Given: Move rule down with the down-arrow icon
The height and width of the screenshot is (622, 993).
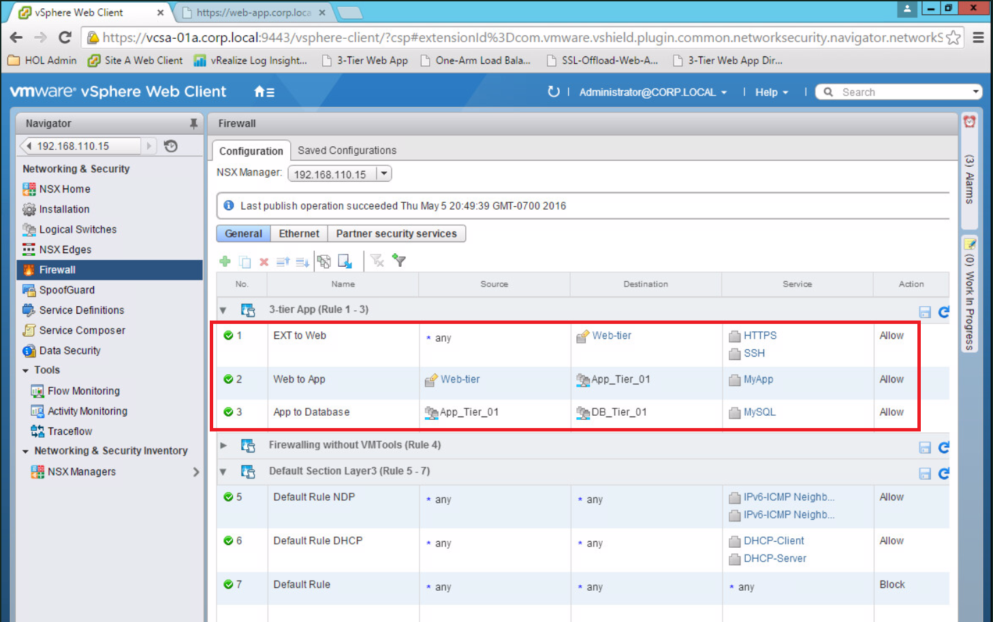Looking at the screenshot, I should (302, 261).
